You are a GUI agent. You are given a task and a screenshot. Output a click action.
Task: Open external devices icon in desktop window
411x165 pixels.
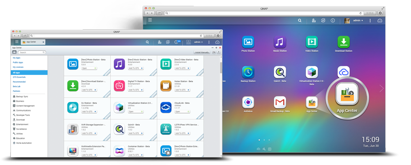(x=323, y=20)
